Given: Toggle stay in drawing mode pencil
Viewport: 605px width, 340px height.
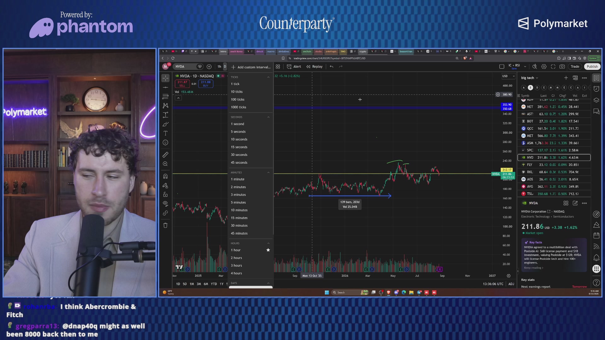Looking at the screenshot, I should coord(165,185).
